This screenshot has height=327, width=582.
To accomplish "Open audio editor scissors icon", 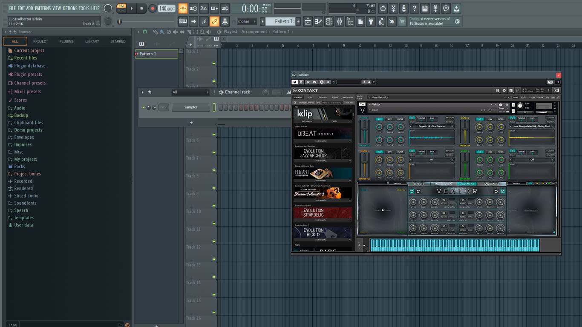I will (x=393, y=8).
